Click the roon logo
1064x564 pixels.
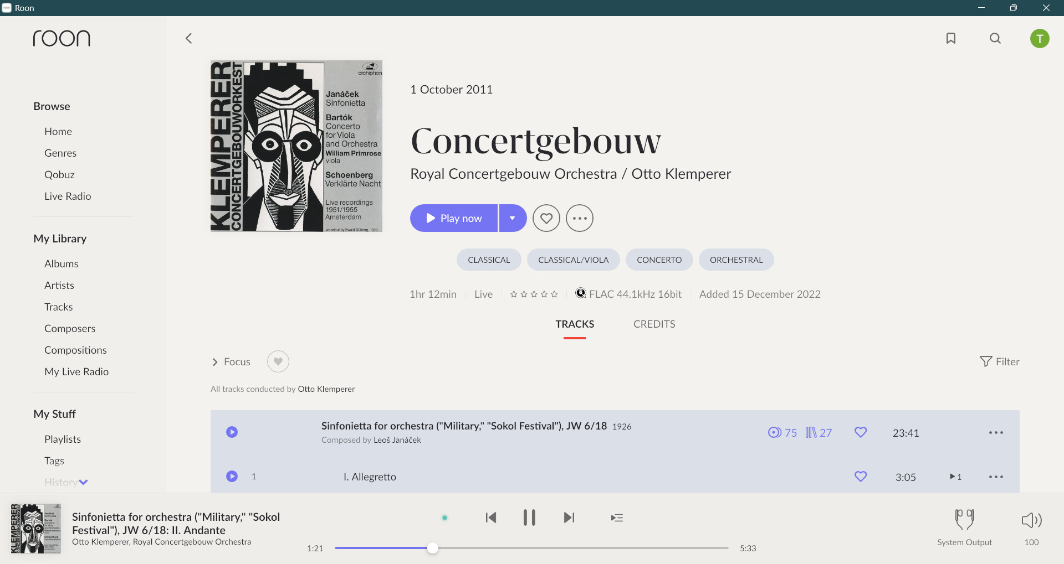click(x=62, y=38)
